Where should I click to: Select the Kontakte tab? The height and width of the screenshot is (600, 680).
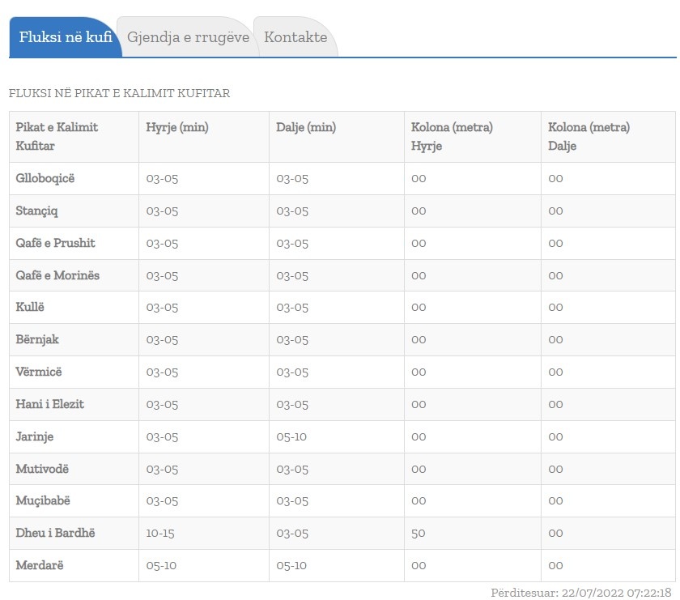(295, 37)
